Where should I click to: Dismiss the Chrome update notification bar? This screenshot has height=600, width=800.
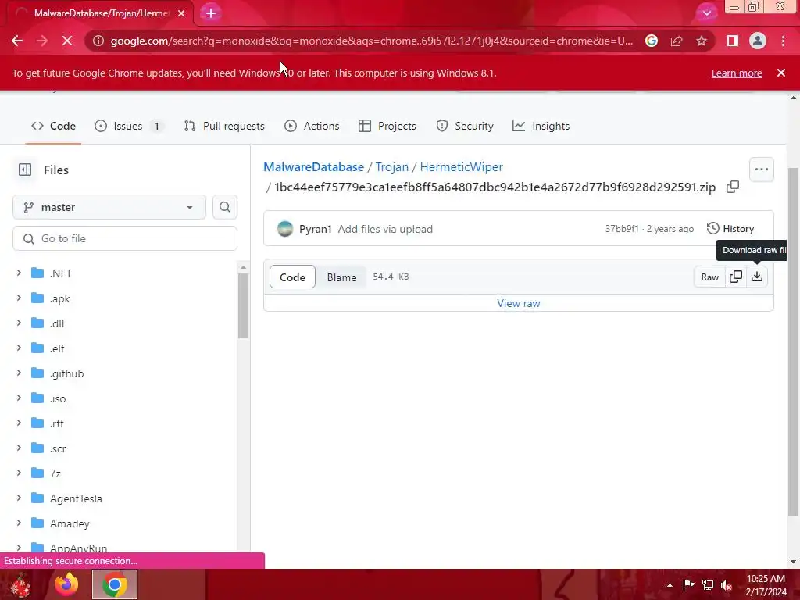[781, 73]
